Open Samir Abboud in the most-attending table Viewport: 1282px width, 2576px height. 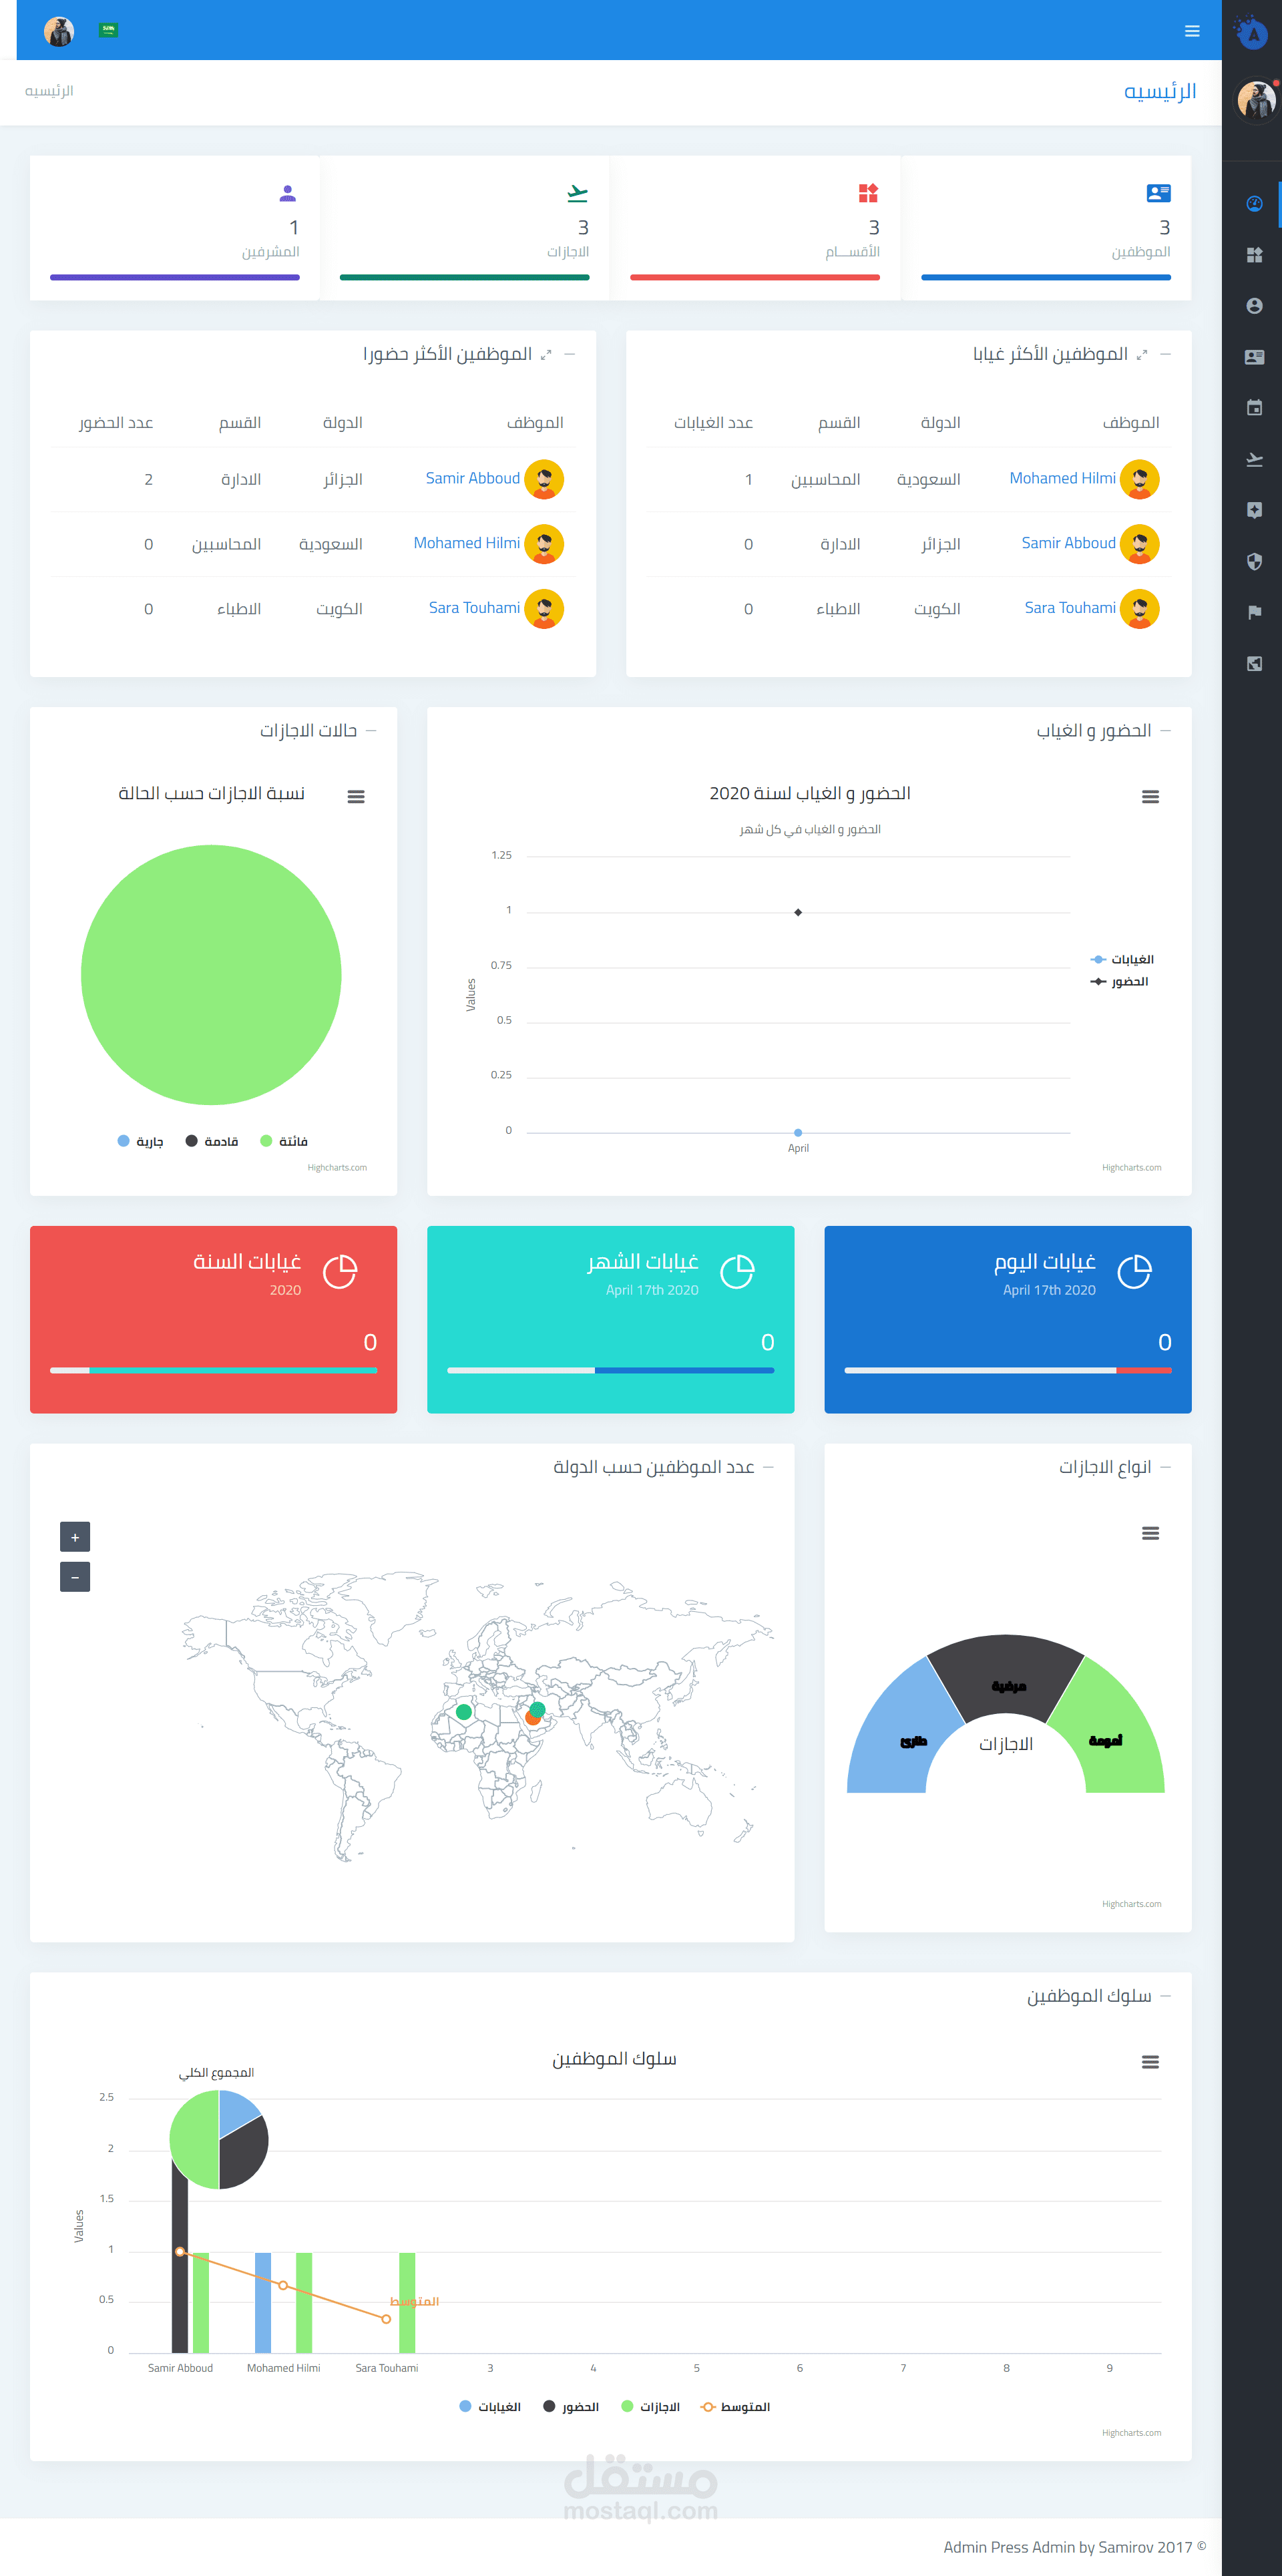point(472,479)
